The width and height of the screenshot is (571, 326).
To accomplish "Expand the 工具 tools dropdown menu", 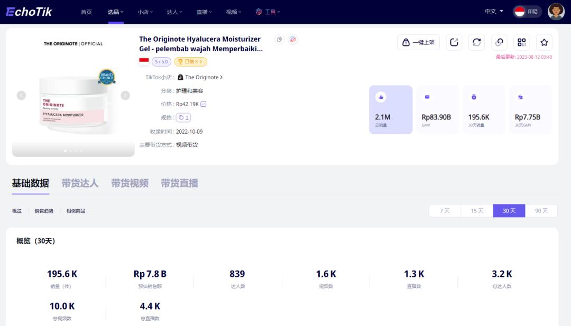I will click(x=268, y=12).
